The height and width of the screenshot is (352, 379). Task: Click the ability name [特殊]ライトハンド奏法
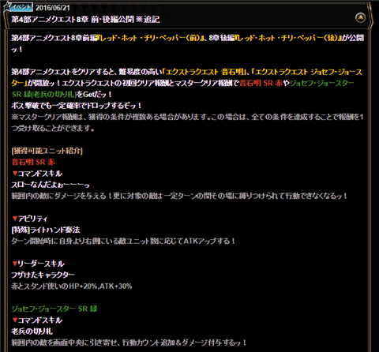coord(46,230)
